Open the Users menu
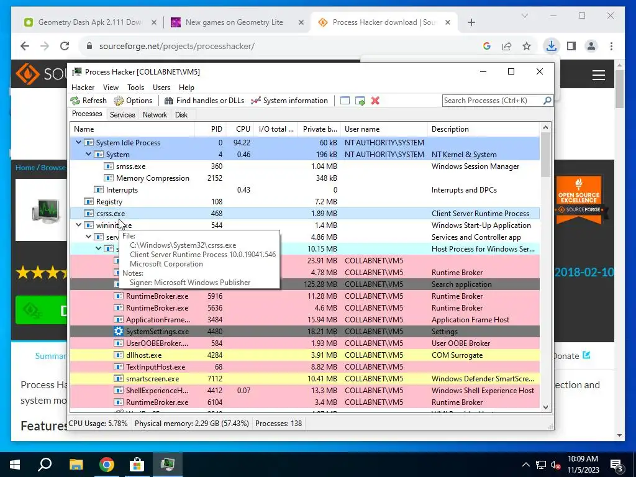The image size is (636, 477). [161, 87]
